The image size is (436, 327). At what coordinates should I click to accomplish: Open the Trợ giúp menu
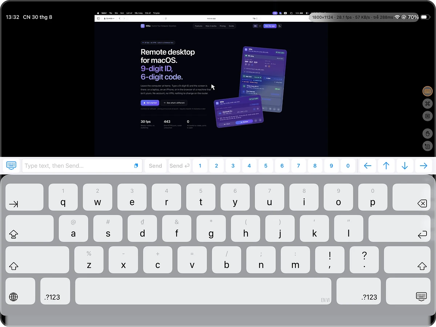(156, 13)
